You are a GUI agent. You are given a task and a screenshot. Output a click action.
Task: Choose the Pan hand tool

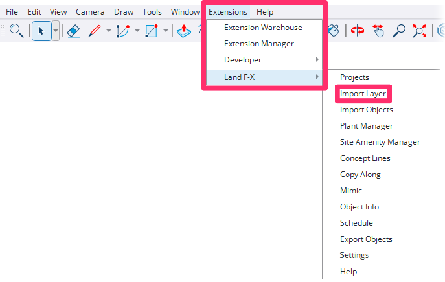click(378, 31)
